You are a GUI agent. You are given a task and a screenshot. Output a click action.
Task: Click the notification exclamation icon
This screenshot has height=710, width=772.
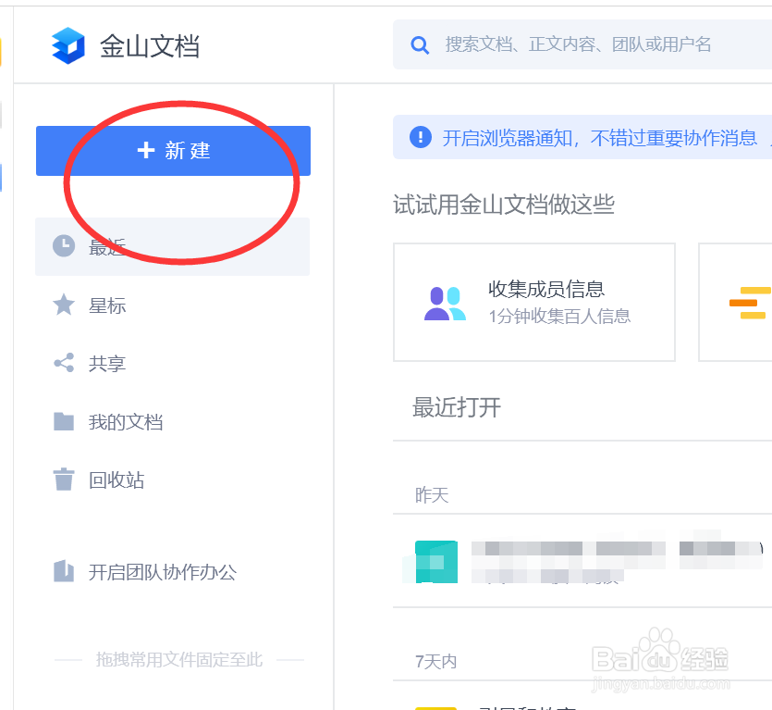[421, 137]
